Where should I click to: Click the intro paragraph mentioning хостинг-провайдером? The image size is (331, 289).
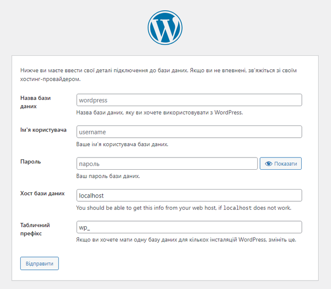point(158,74)
